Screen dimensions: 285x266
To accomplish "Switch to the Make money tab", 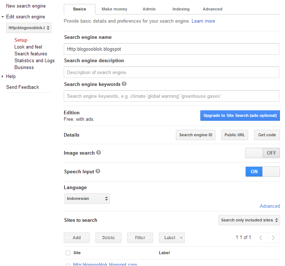I will tap(114, 9).
